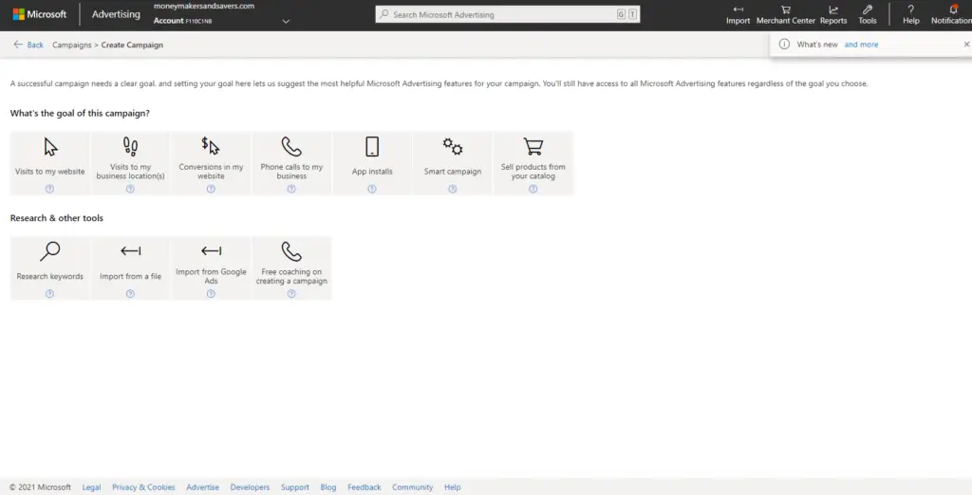The height and width of the screenshot is (495, 972).
Task: Show help for App installs
Action: click(x=372, y=189)
